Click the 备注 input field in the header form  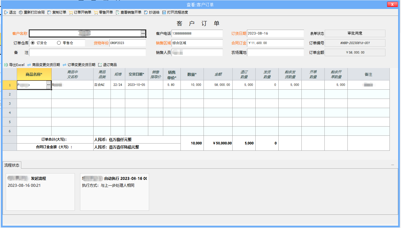pos(88,52)
